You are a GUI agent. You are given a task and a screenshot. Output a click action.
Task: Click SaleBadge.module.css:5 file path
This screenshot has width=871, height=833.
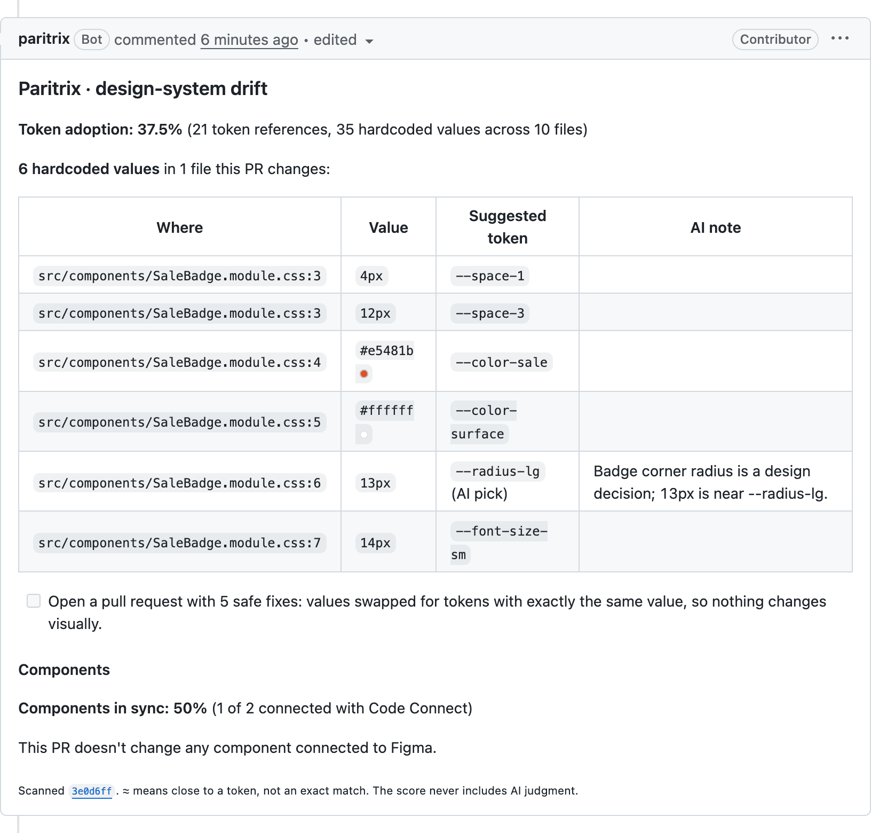point(180,422)
